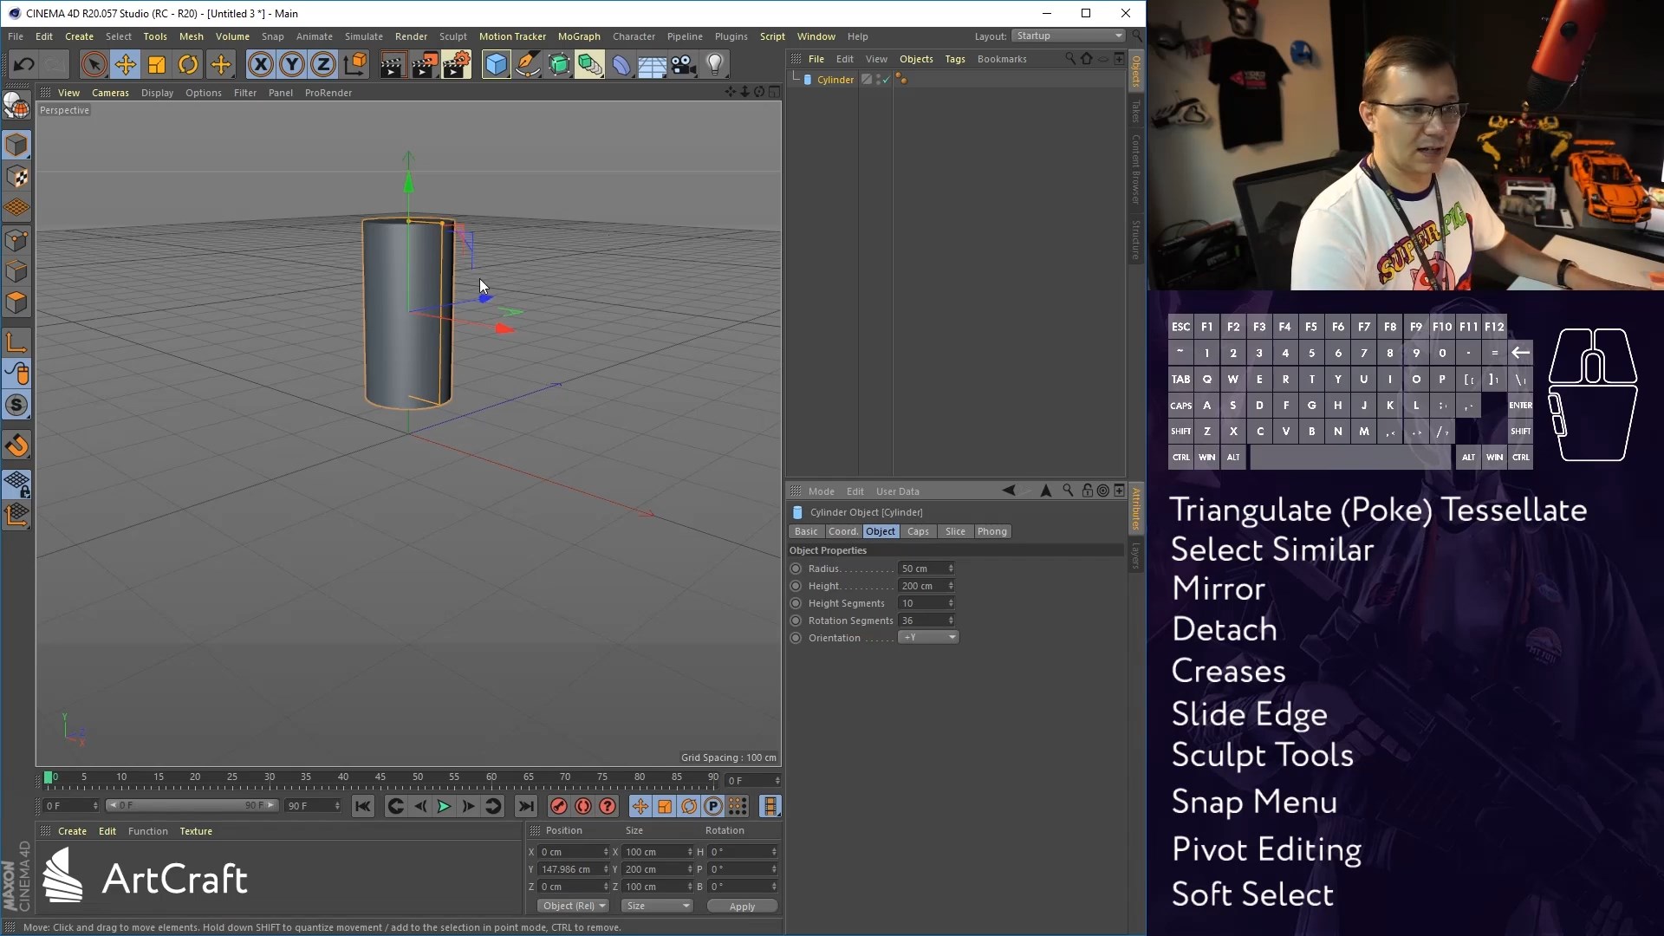Screen dimensions: 1664x936
Task: Select the Scale tool icon
Action: 157,65
